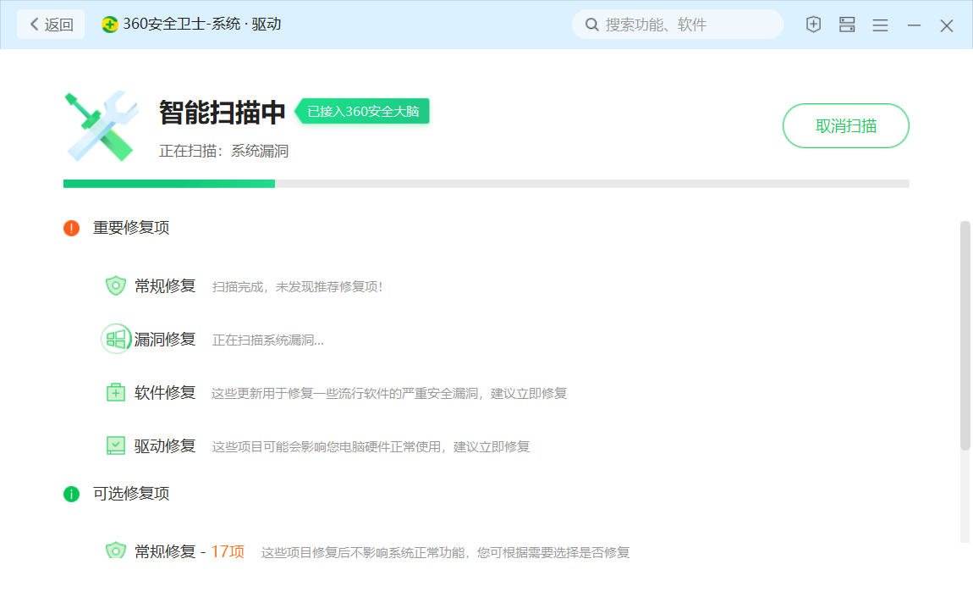Click the green optional repairs info icon
The image size is (973, 614).
click(71, 494)
